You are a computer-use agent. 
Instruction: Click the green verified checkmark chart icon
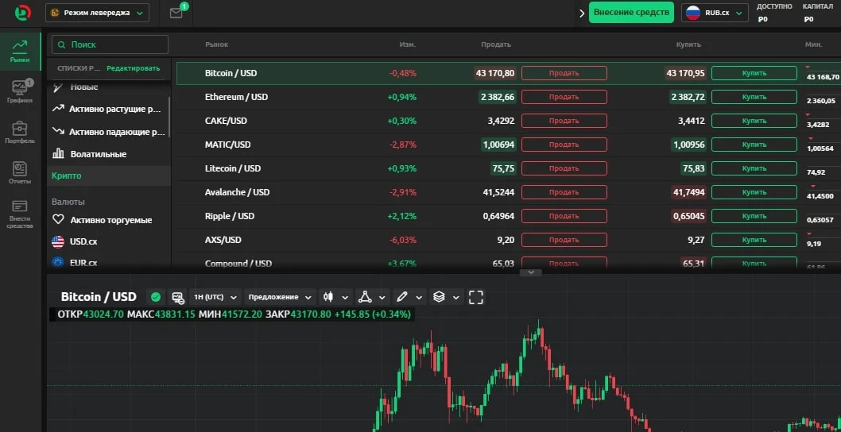click(156, 297)
